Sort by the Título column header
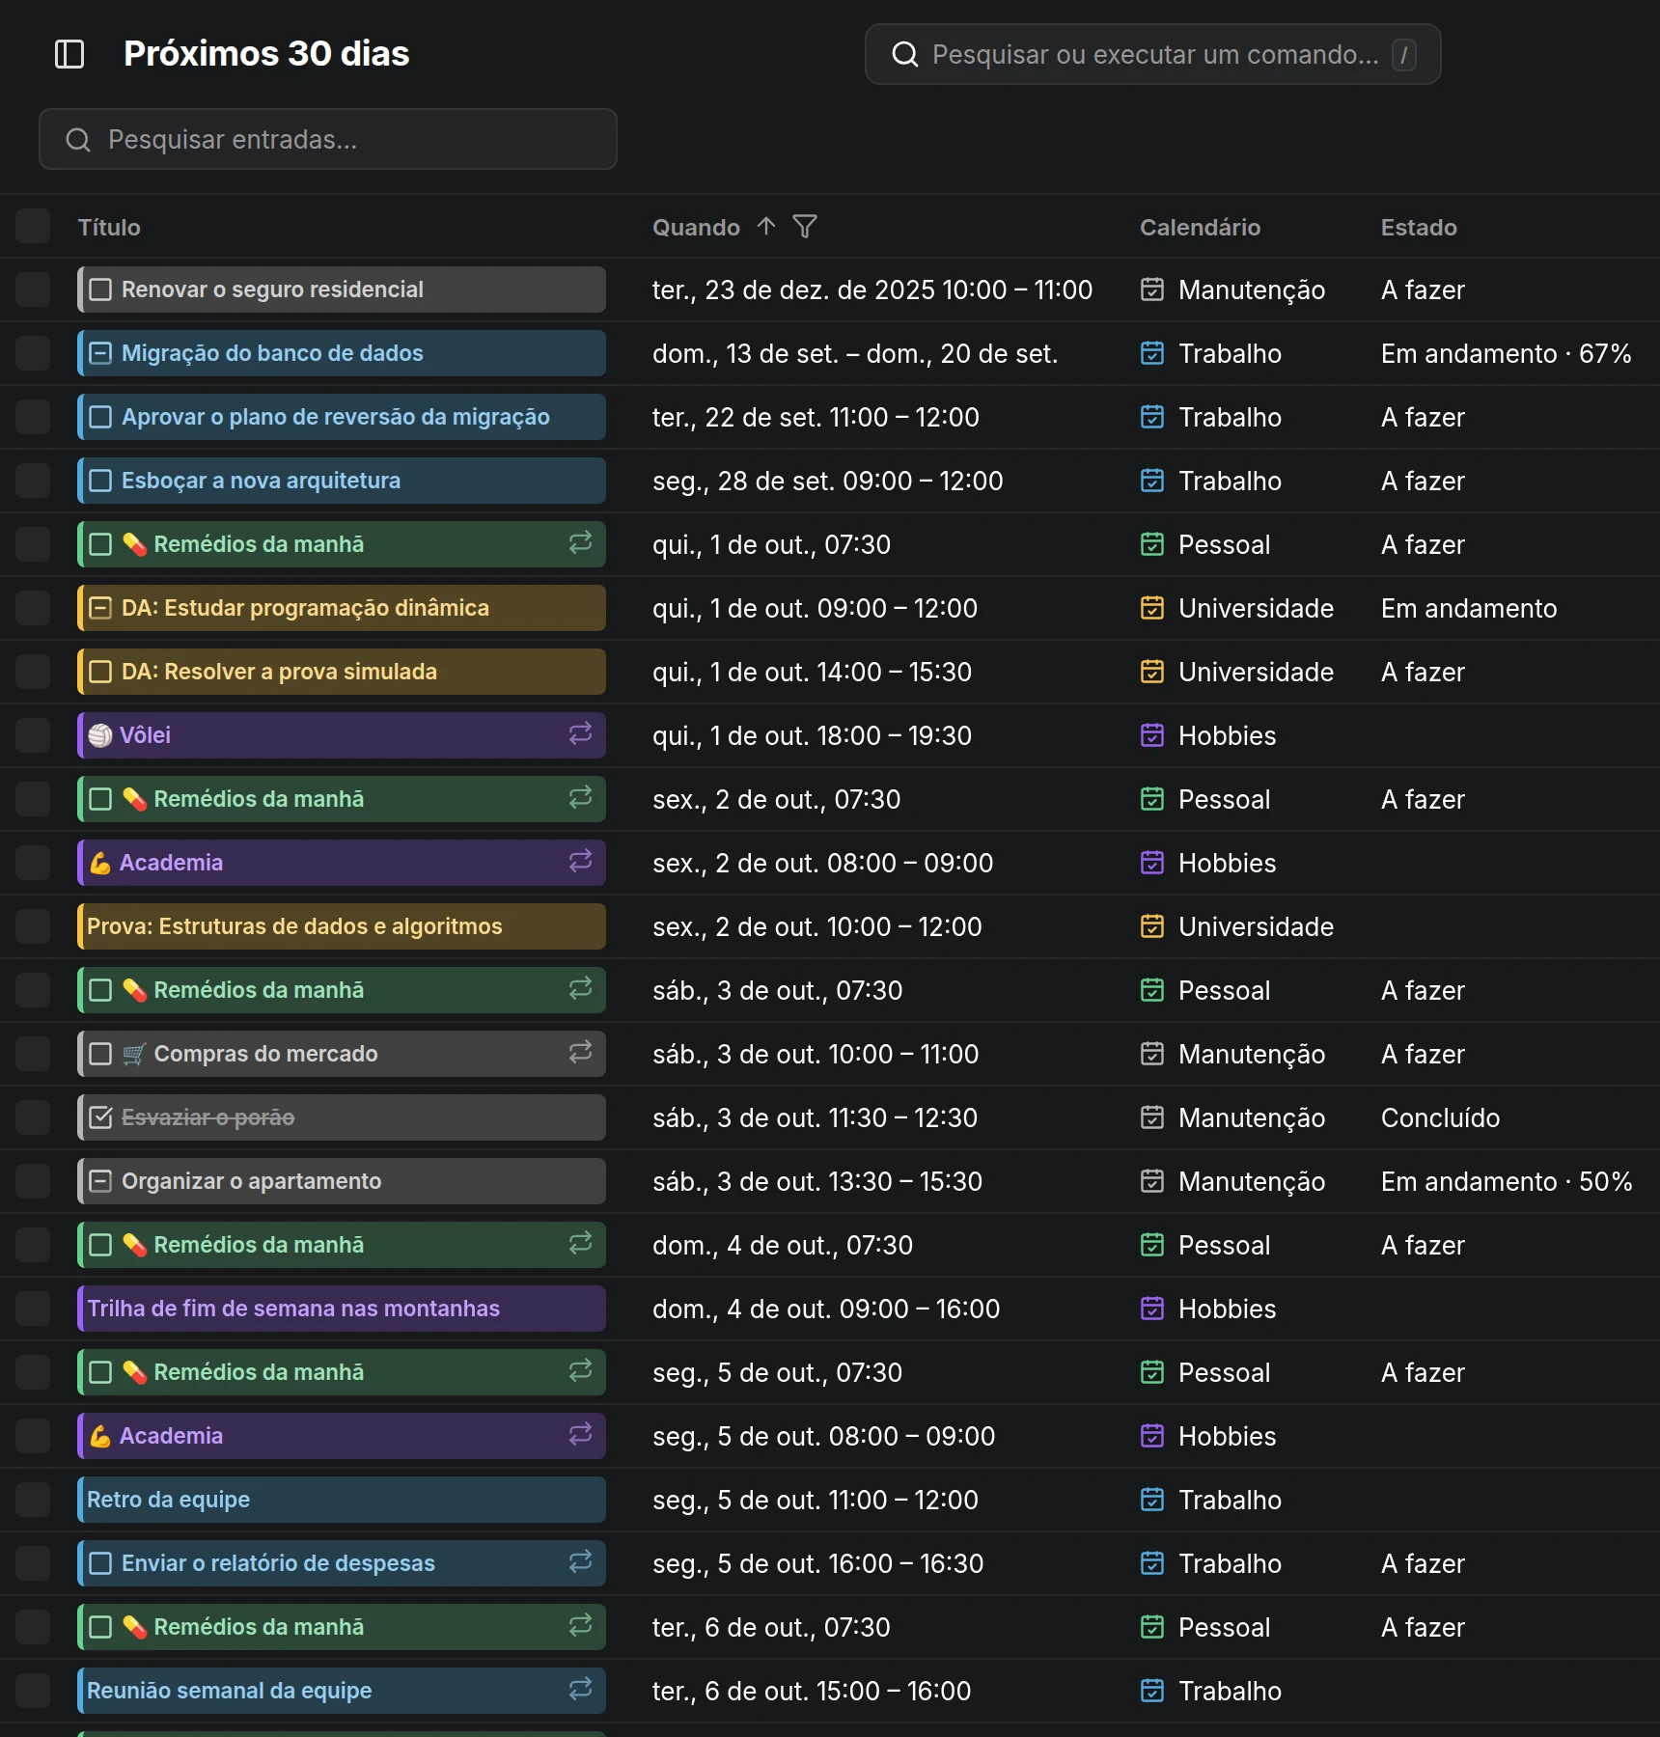Screen dimensions: 1660x1737 [x=109, y=228]
